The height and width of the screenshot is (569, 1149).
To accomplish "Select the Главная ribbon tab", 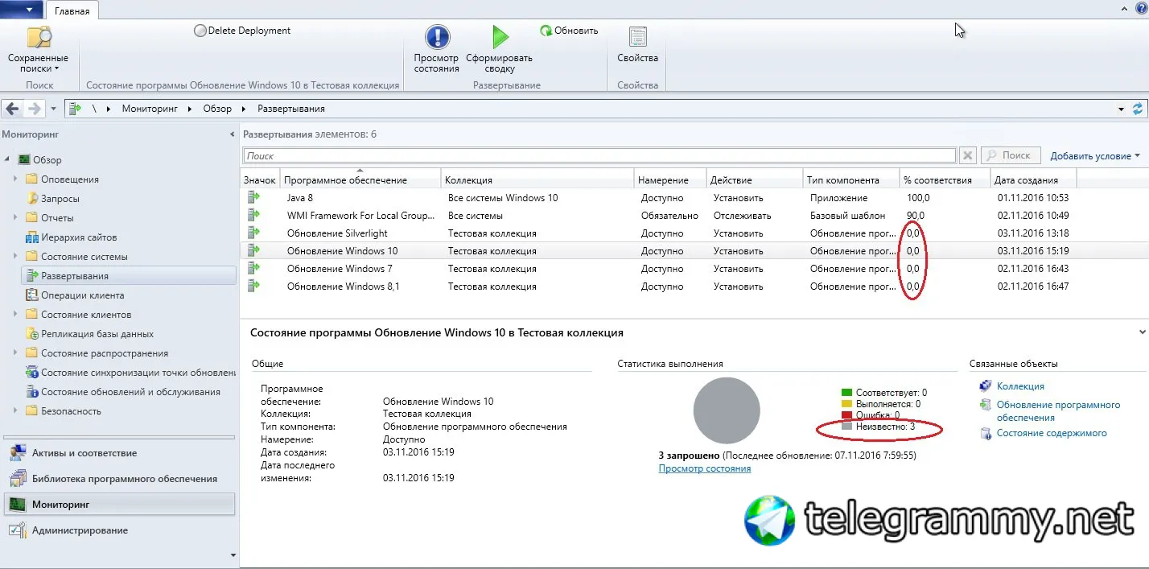I will pyautogui.click(x=72, y=11).
